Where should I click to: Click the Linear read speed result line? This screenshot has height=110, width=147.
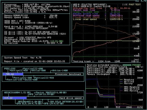pos(98,19)
